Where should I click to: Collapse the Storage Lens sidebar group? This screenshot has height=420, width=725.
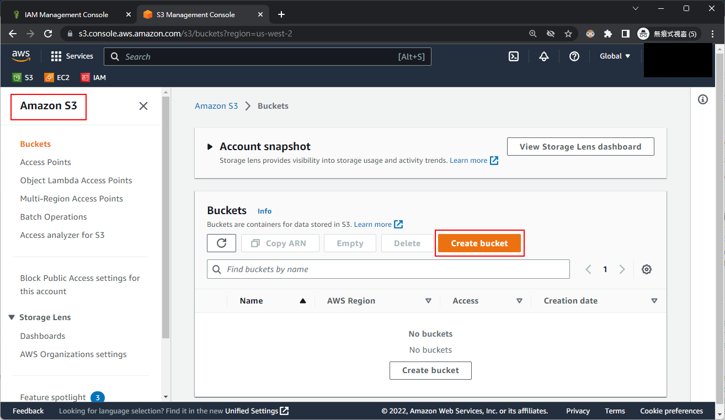pos(12,317)
